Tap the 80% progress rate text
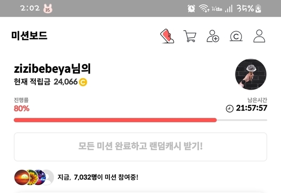The image size is (281, 193). (22, 108)
